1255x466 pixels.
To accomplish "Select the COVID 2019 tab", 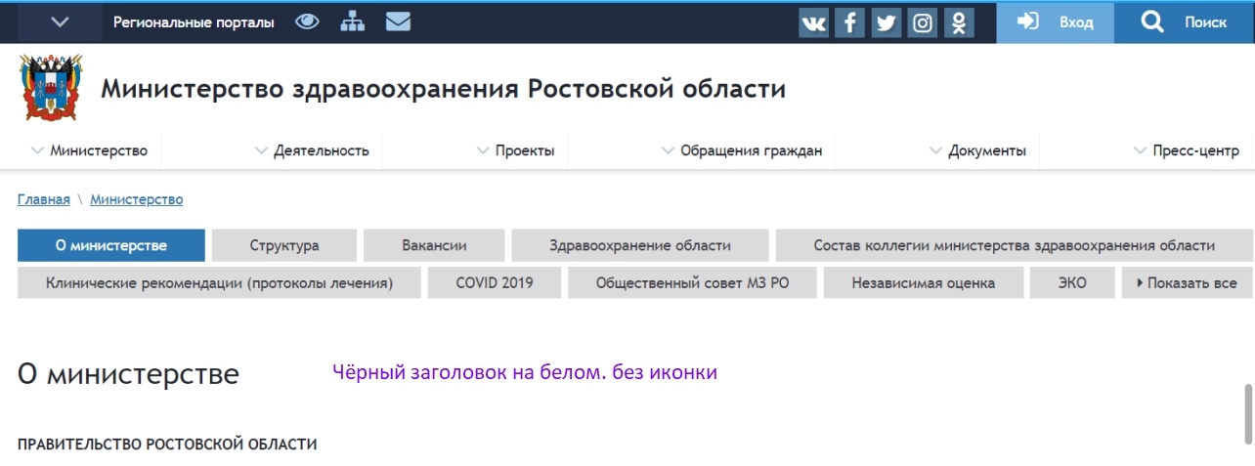I will point(495,283).
